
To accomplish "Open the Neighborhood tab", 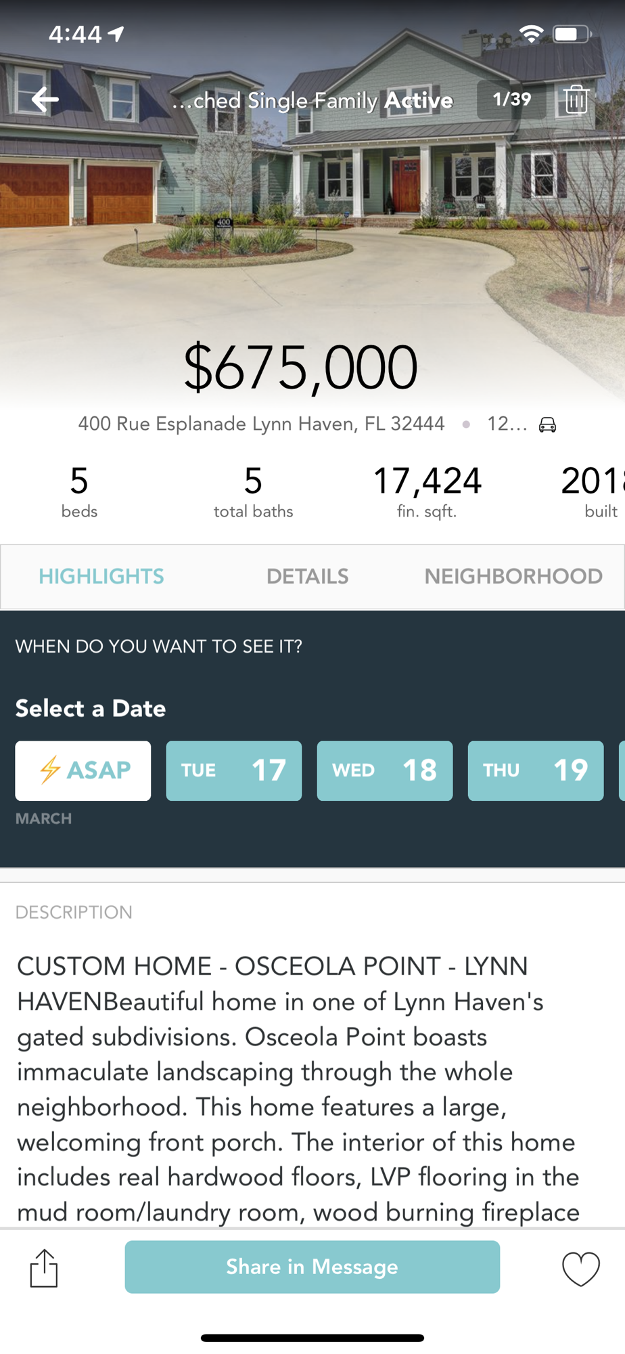I will click(x=513, y=576).
